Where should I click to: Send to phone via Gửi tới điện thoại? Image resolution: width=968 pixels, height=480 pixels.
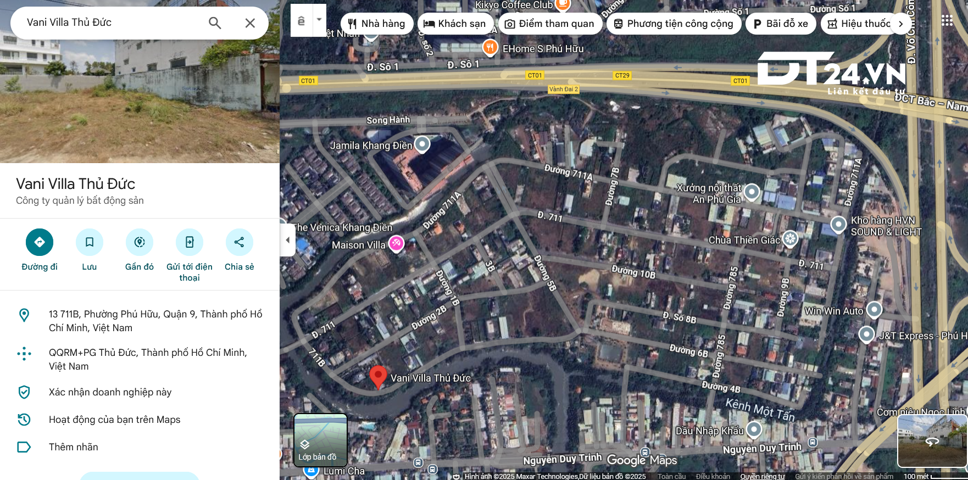pos(190,242)
